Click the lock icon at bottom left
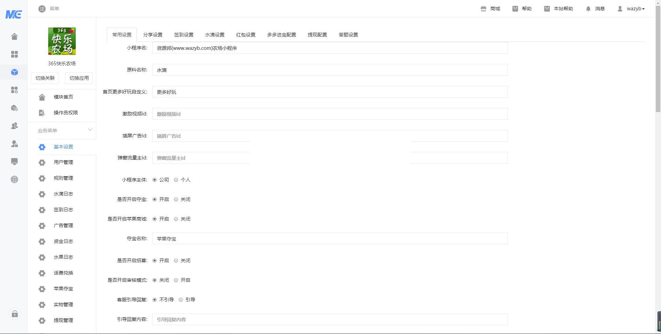 pyautogui.click(x=15, y=314)
